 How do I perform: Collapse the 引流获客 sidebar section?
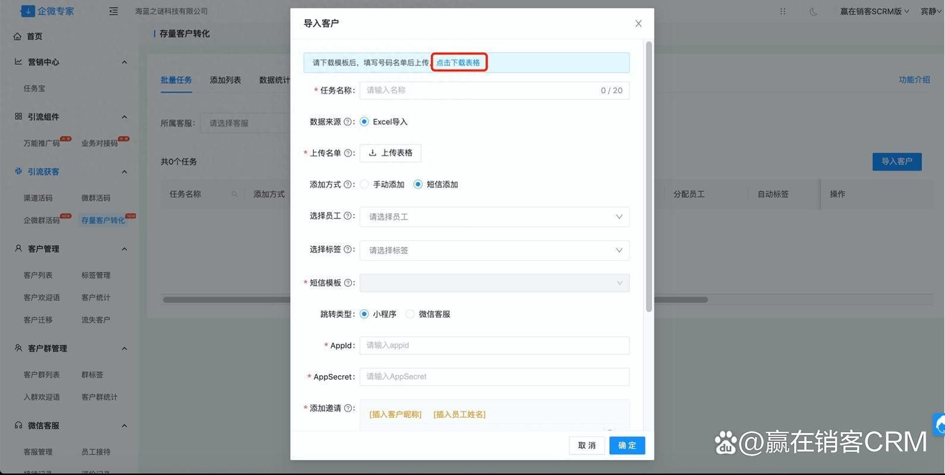(x=124, y=172)
